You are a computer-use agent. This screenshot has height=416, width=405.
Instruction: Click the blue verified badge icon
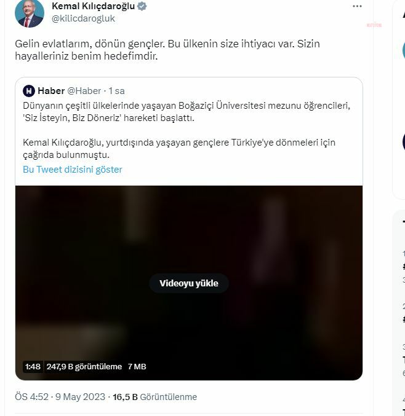(142, 6)
